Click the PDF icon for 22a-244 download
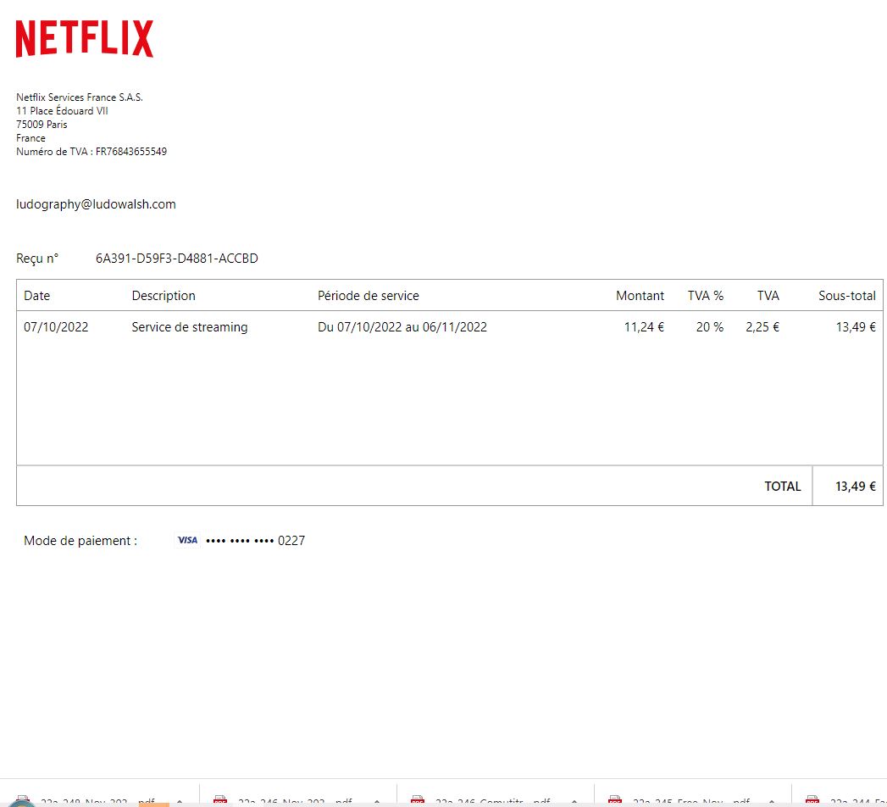 (x=812, y=801)
